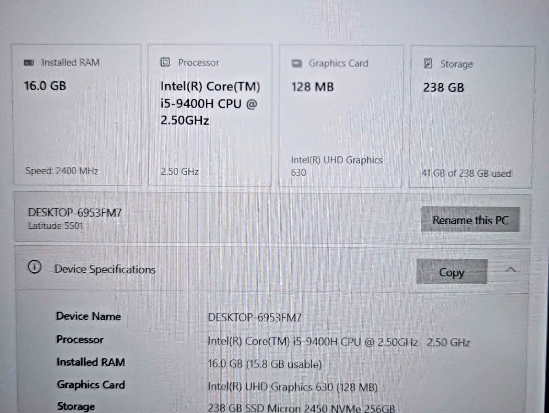This screenshot has height=413, width=549.
Task: Click '41 GB of 238 GB used' text
Action: point(466,173)
